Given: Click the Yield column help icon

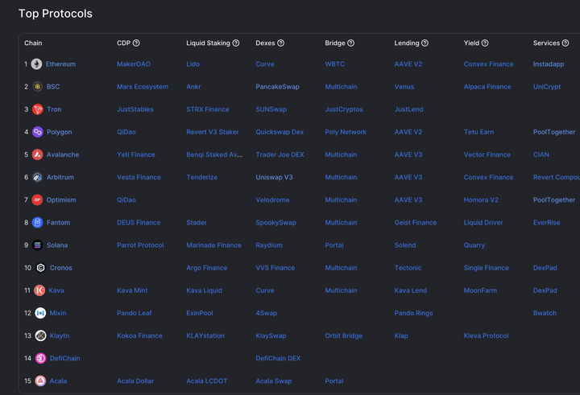Looking at the screenshot, I should [485, 43].
